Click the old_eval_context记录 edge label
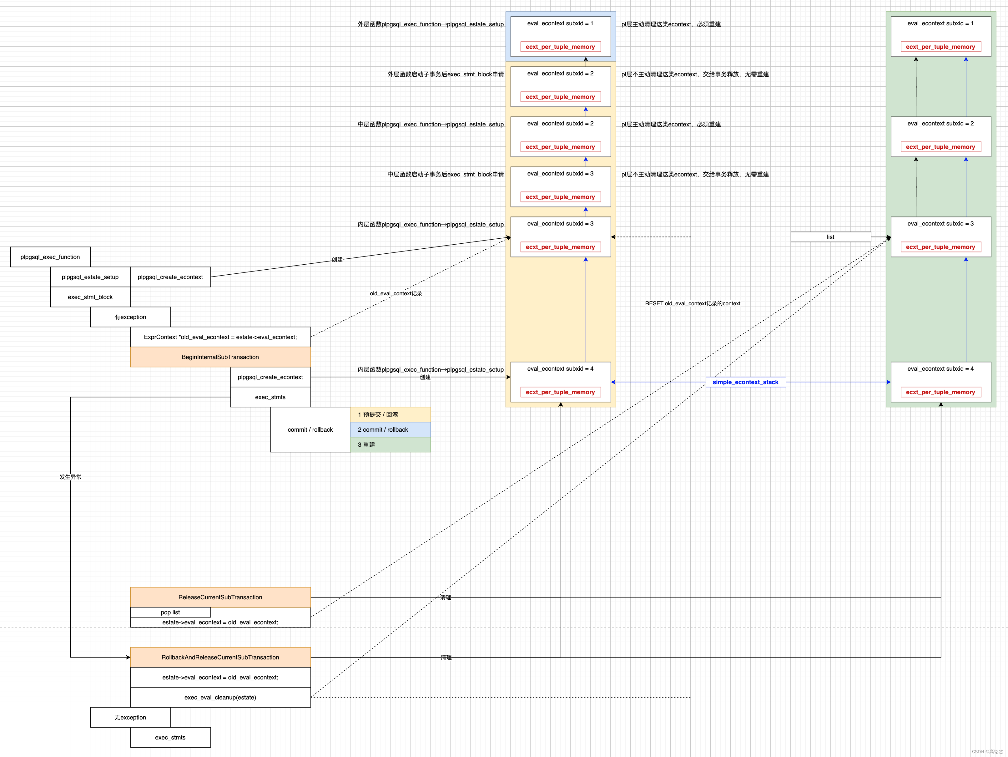1008x757 pixels. pyautogui.click(x=396, y=293)
